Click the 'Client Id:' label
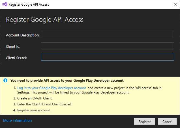 13,47
